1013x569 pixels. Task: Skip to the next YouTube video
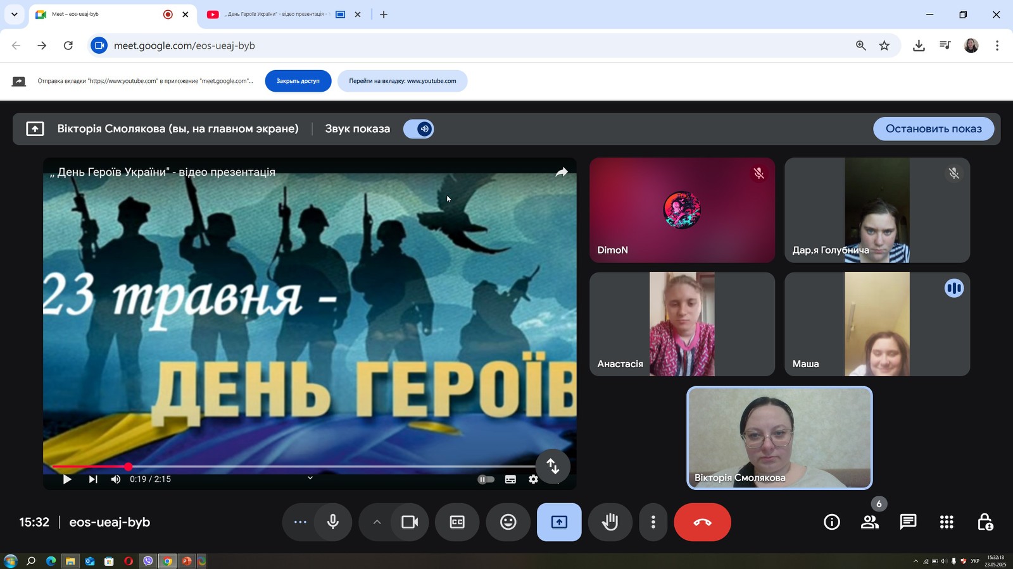(93, 479)
